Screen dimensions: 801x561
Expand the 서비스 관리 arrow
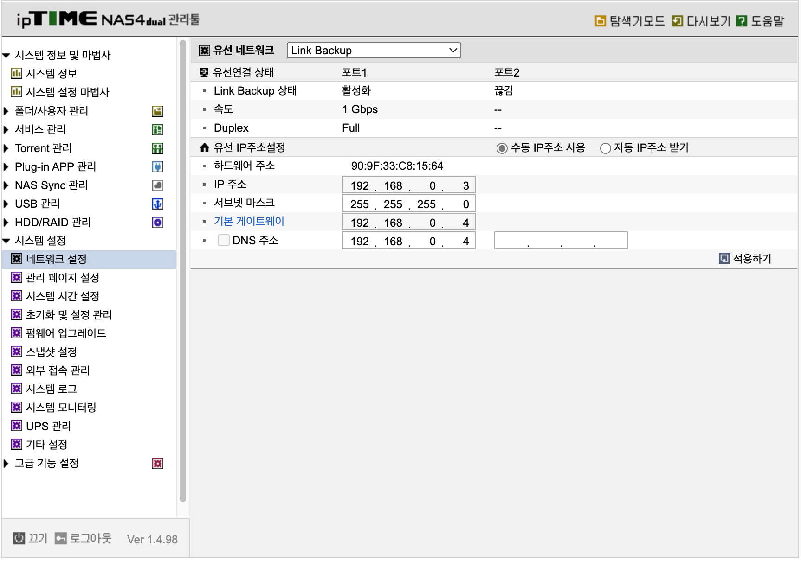pyautogui.click(x=6, y=130)
